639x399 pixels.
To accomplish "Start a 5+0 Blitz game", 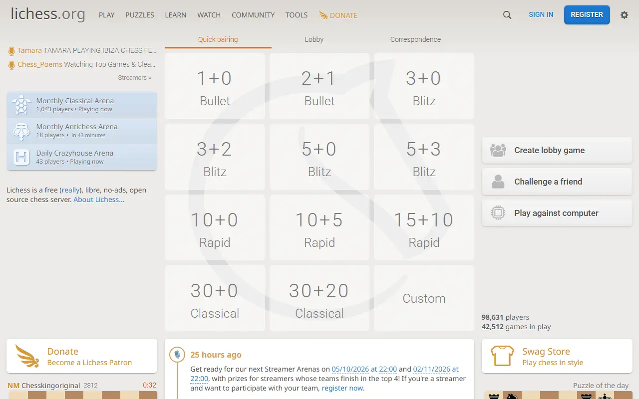I will (319, 157).
